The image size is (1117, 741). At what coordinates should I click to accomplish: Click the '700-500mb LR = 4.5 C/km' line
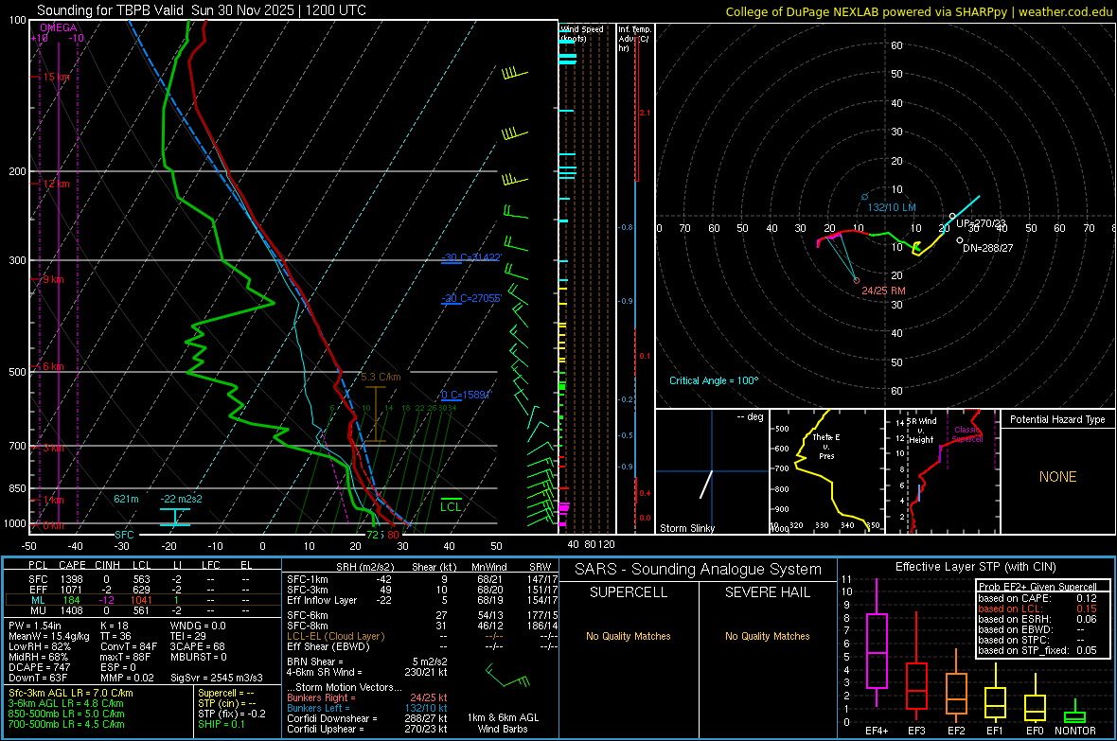coord(66,724)
